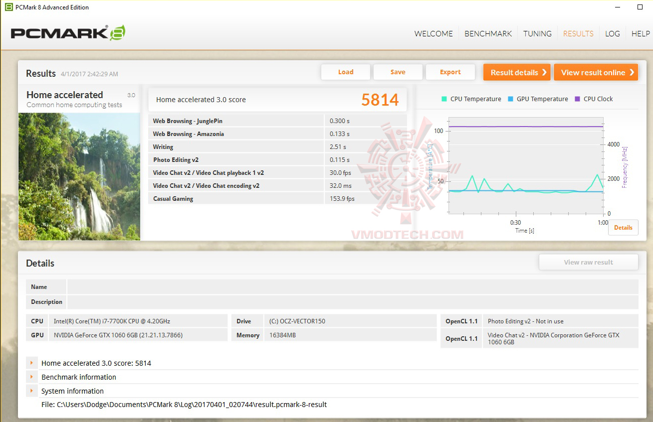Click the OCZ-VECTOR150 drive text
The image size is (653, 422).
[297, 321]
